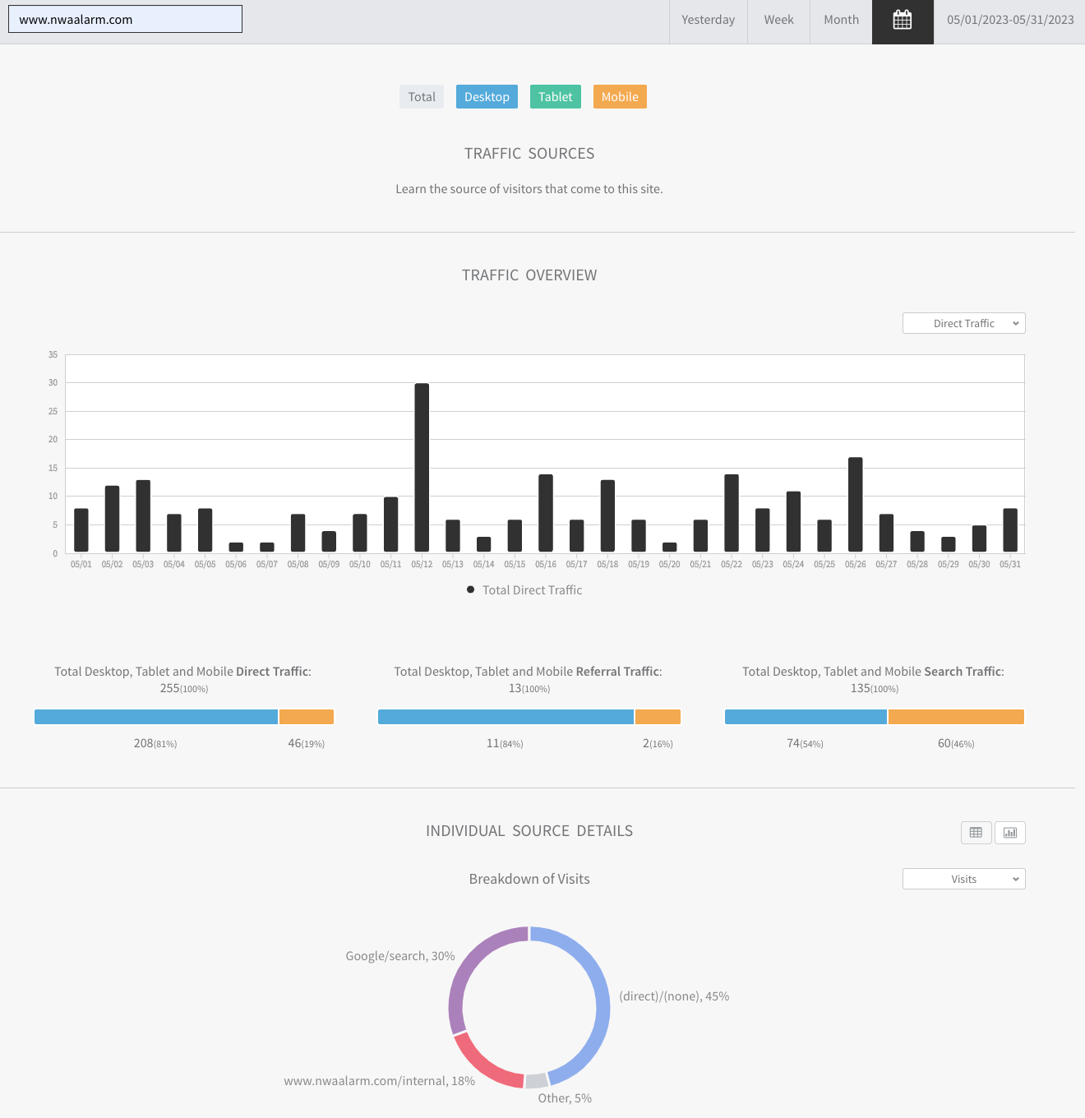1085x1118 pixels.
Task: Open the calendar date picker icon
Action: [903, 21]
